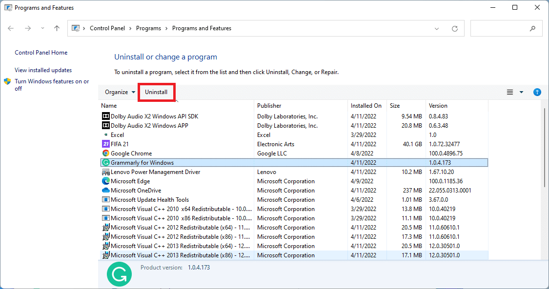Click the Microsoft Edge icon

(x=105, y=181)
